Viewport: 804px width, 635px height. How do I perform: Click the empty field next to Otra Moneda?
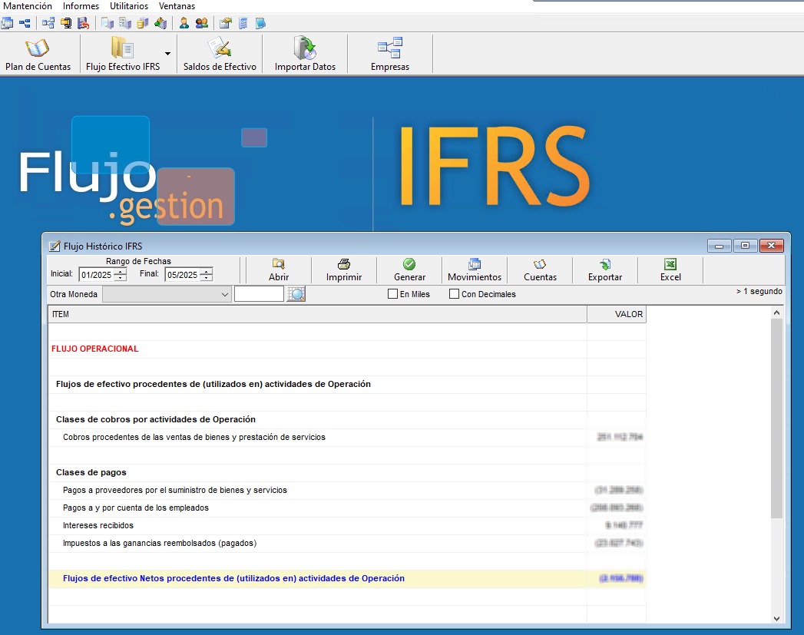pos(259,294)
